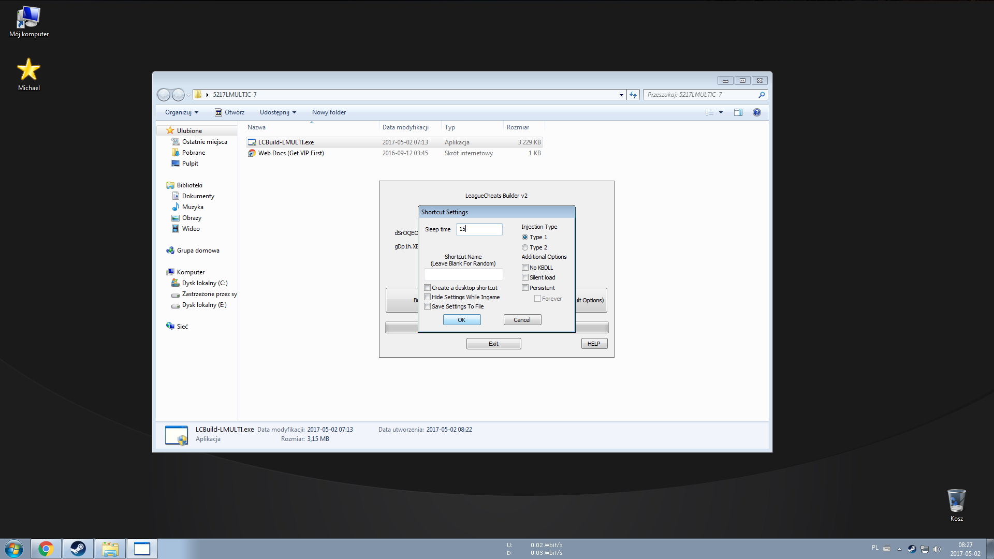Open Pobrane folder in sidebar
The height and width of the screenshot is (559, 994).
pyautogui.click(x=194, y=153)
